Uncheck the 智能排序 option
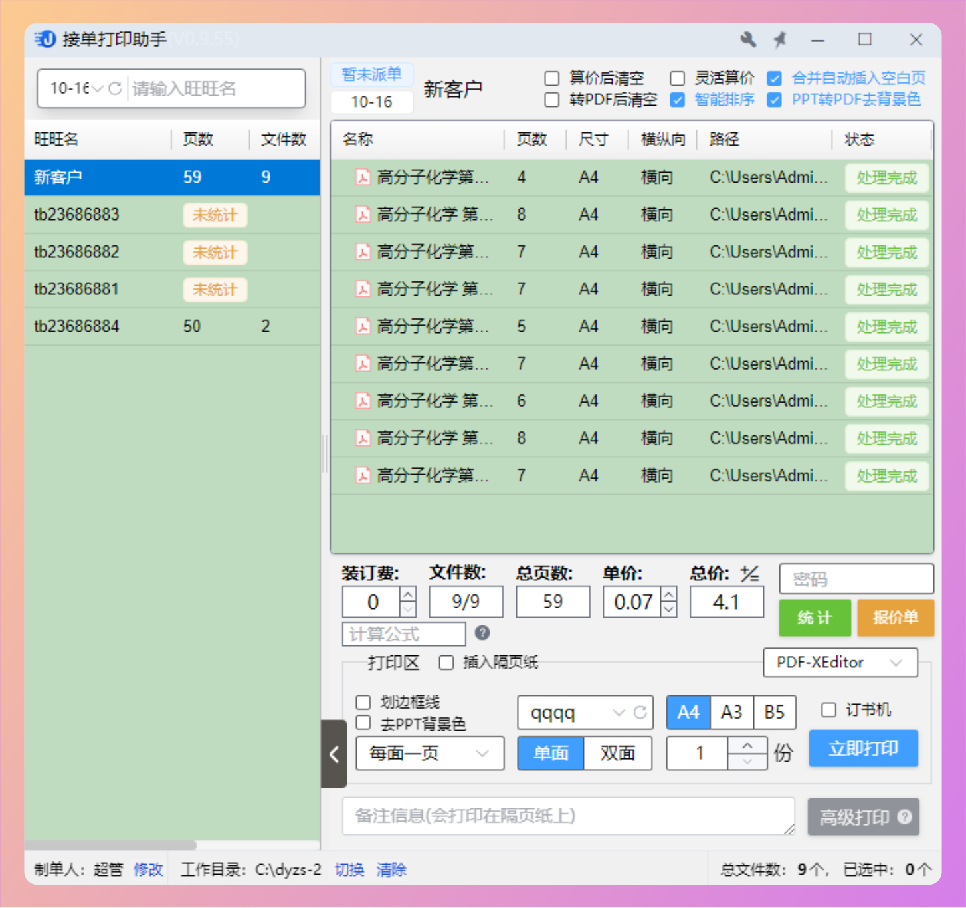Viewport: 966px width, 908px height. pyautogui.click(x=677, y=100)
